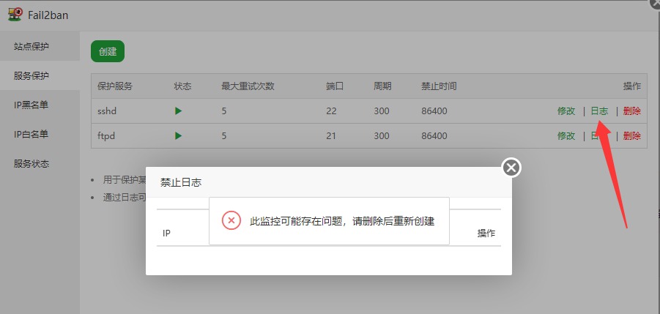The height and width of the screenshot is (314, 660).
Task: Open 日志 for the sshd row
Action: [599, 111]
